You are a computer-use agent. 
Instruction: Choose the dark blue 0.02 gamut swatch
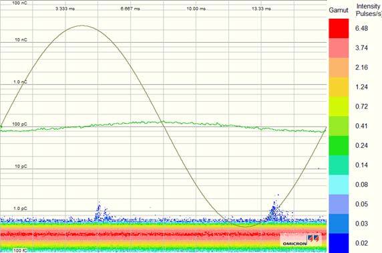point(339,243)
